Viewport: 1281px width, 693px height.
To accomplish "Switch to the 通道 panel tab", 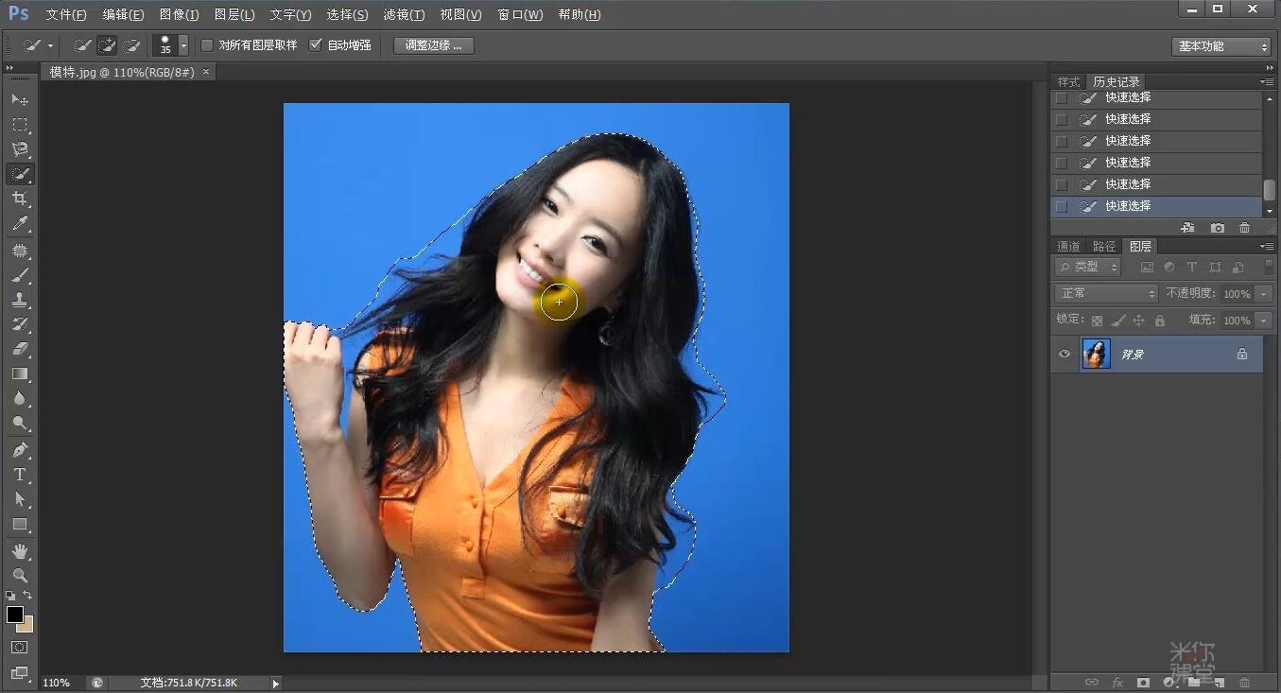I will pyautogui.click(x=1068, y=246).
